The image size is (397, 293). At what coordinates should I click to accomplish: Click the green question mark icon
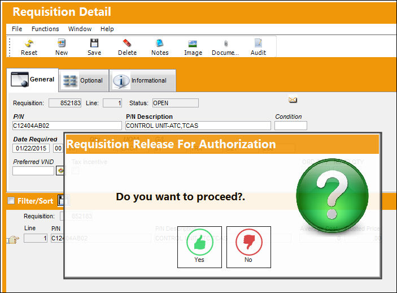click(x=332, y=196)
